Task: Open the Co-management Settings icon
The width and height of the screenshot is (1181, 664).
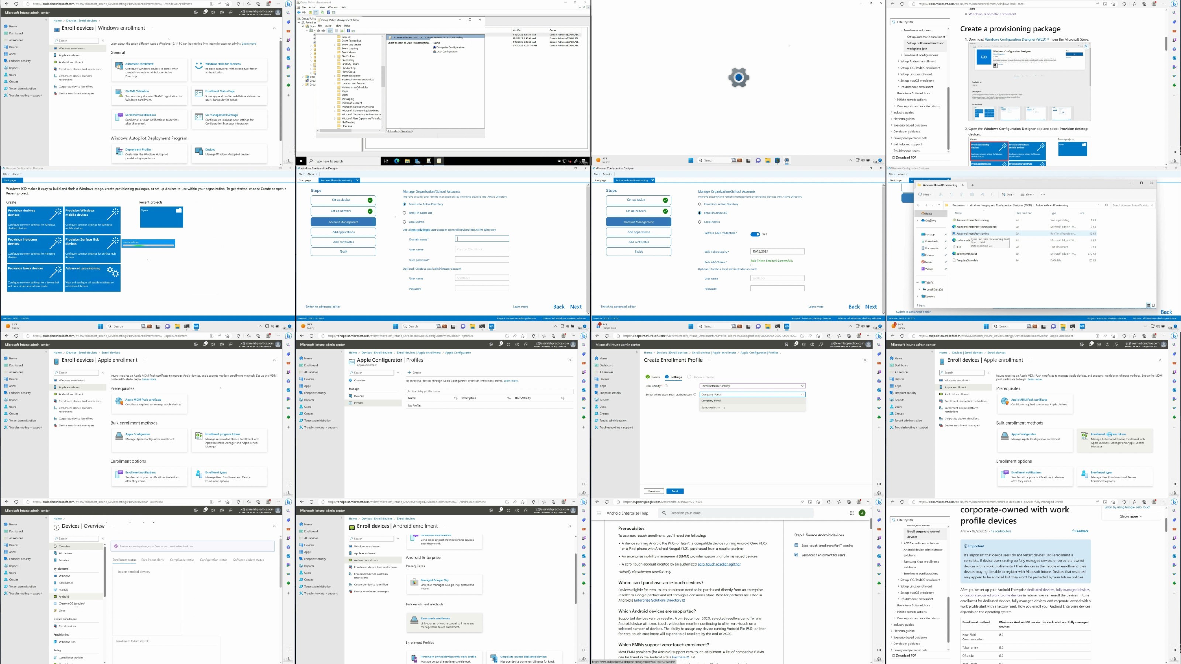Action: 199,117
